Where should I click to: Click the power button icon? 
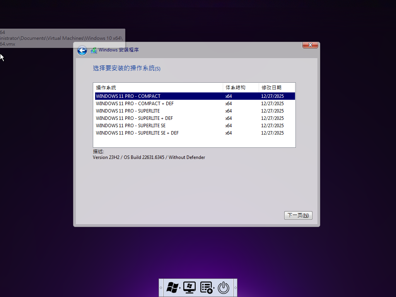coord(224,288)
